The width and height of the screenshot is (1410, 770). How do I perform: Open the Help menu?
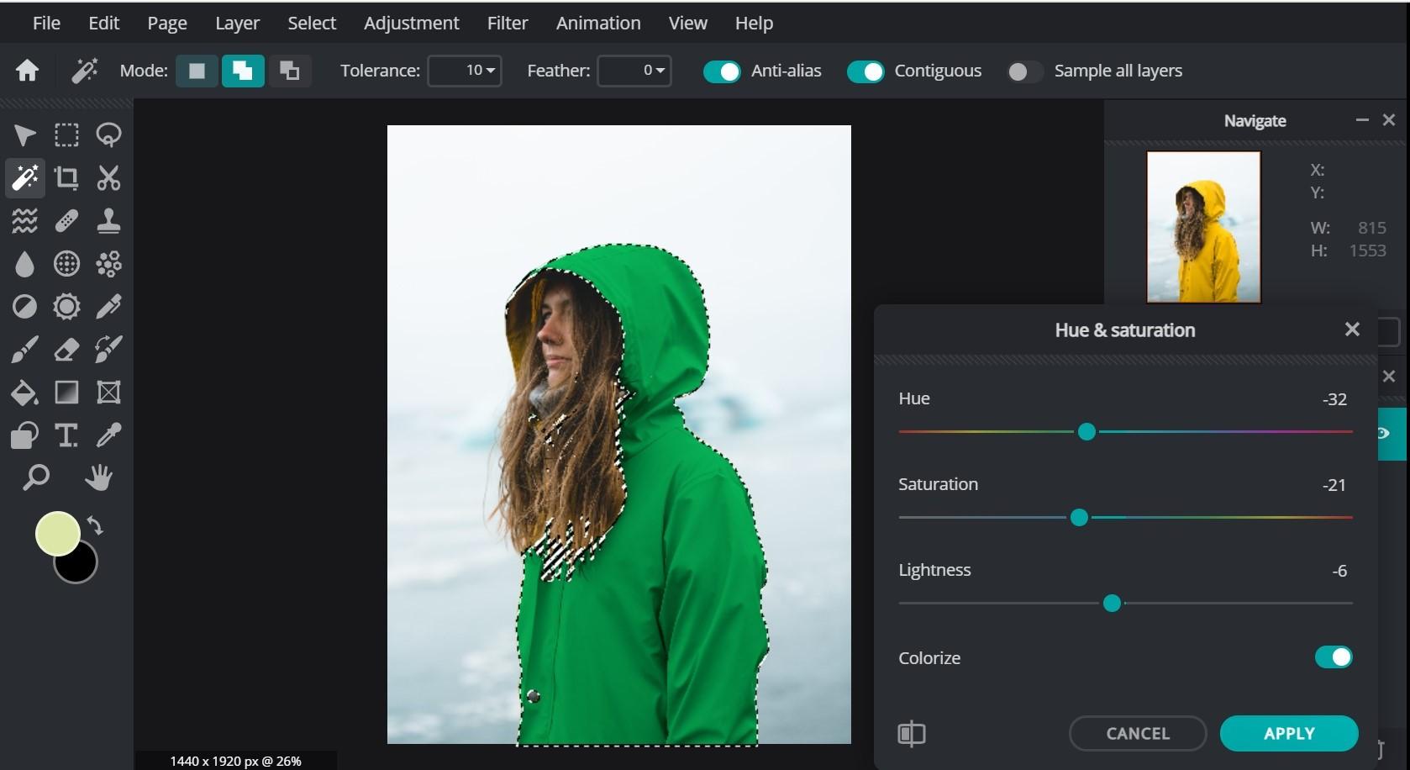pos(754,23)
